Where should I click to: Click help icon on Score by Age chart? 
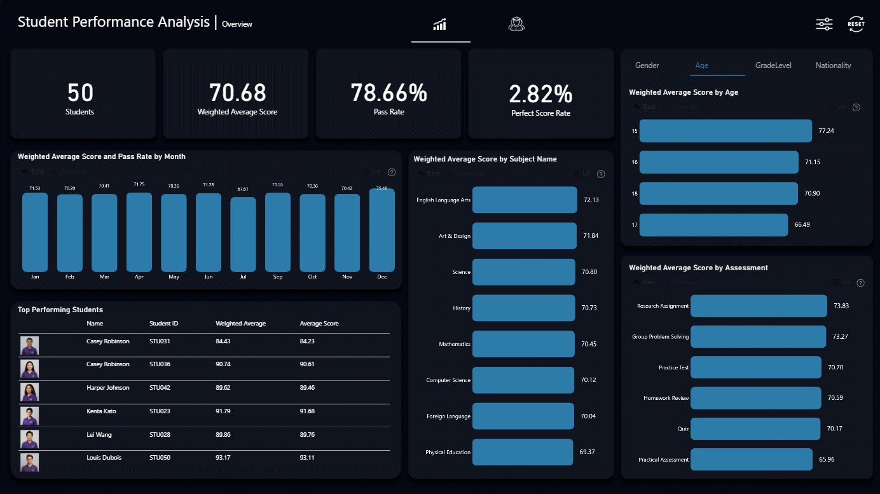856,107
